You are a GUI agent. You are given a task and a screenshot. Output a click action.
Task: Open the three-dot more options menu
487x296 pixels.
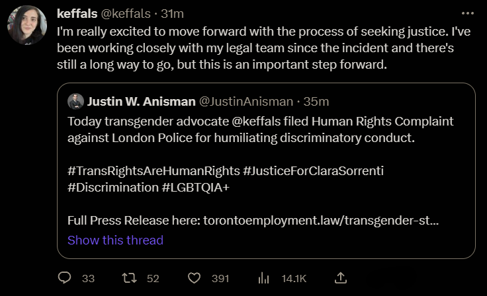point(468,13)
